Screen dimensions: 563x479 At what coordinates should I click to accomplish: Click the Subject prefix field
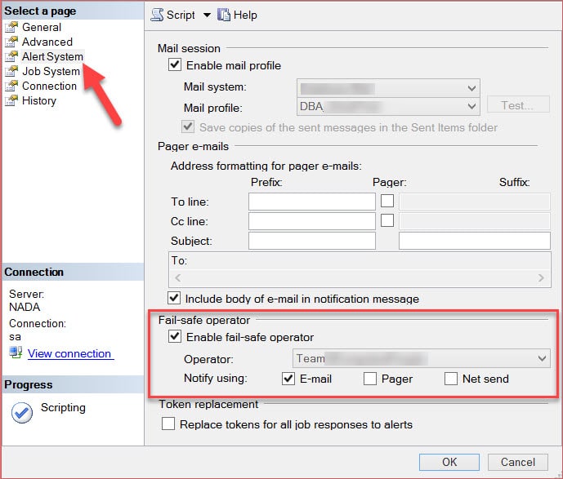(311, 241)
